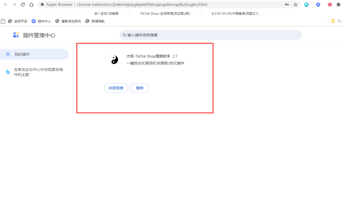Open the 最新活动资讯 bookmark
The height and width of the screenshot is (199, 342).
(68, 21)
